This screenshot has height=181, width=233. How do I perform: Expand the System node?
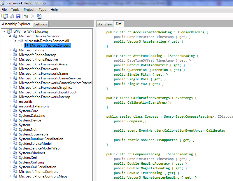[10, 125]
